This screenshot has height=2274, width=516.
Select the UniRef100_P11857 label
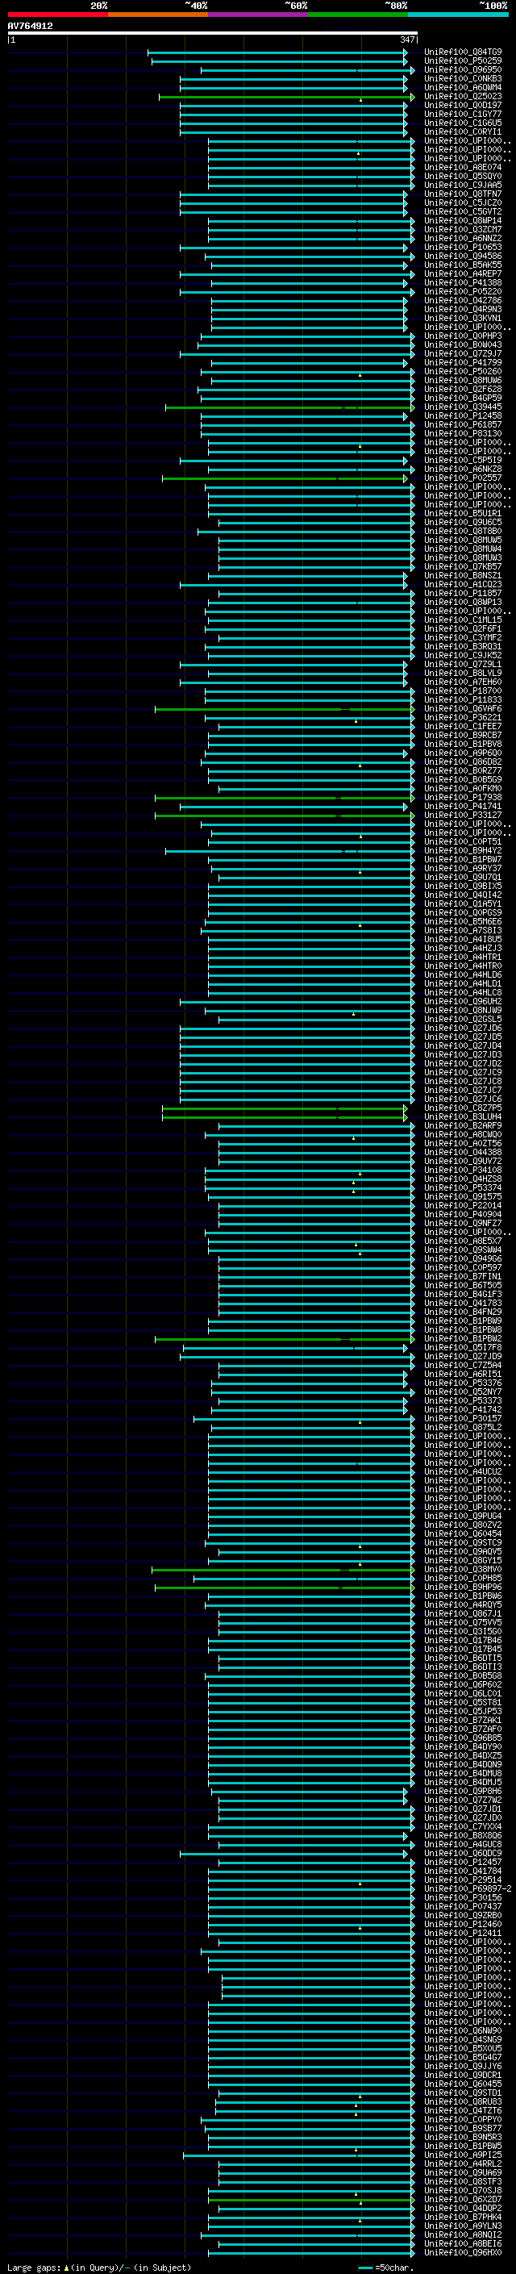[x=463, y=593]
